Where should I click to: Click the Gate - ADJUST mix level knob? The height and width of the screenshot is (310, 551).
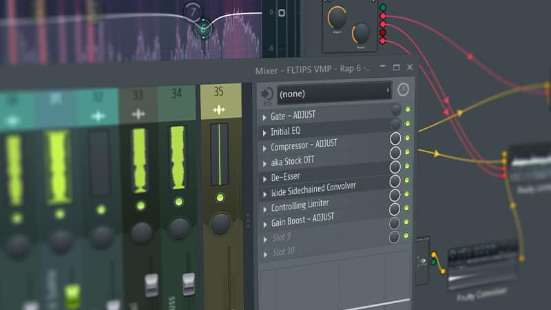pos(395,110)
